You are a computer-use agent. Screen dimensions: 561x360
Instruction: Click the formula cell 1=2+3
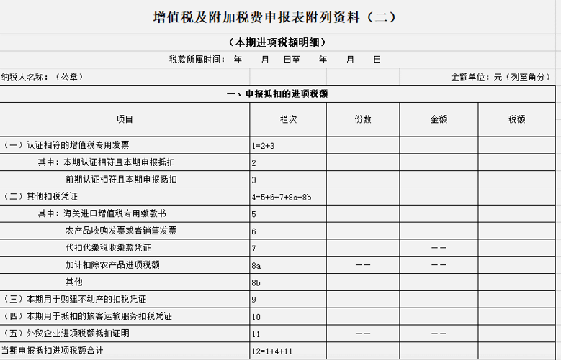(288, 145)
